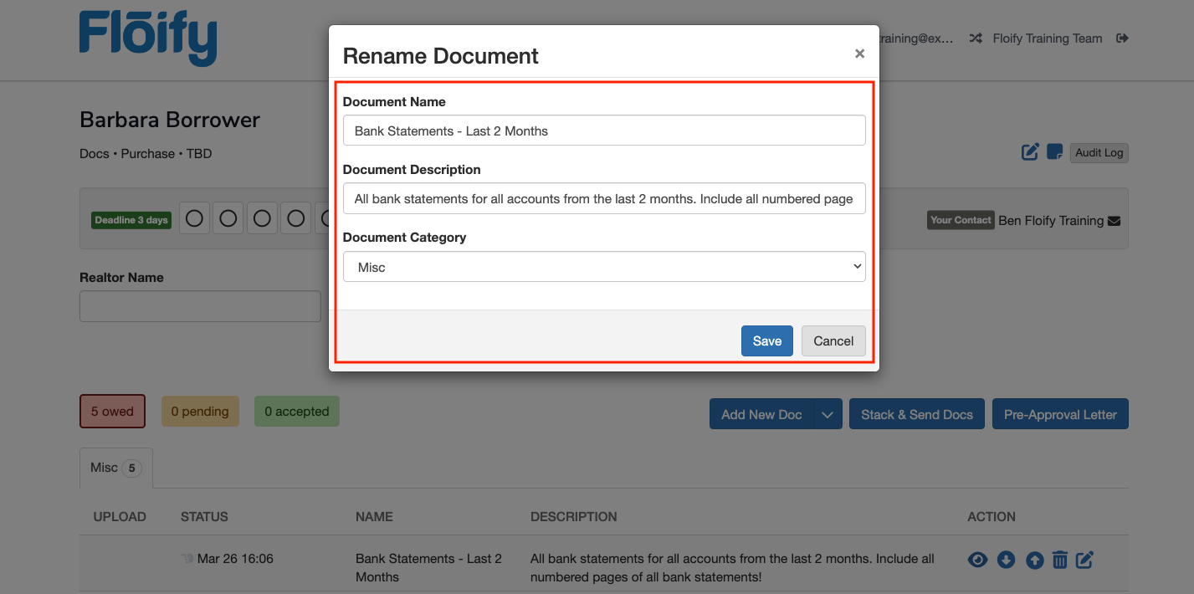
Task: Click the team switch shuffle icon
Action: [x=976, y=38]
